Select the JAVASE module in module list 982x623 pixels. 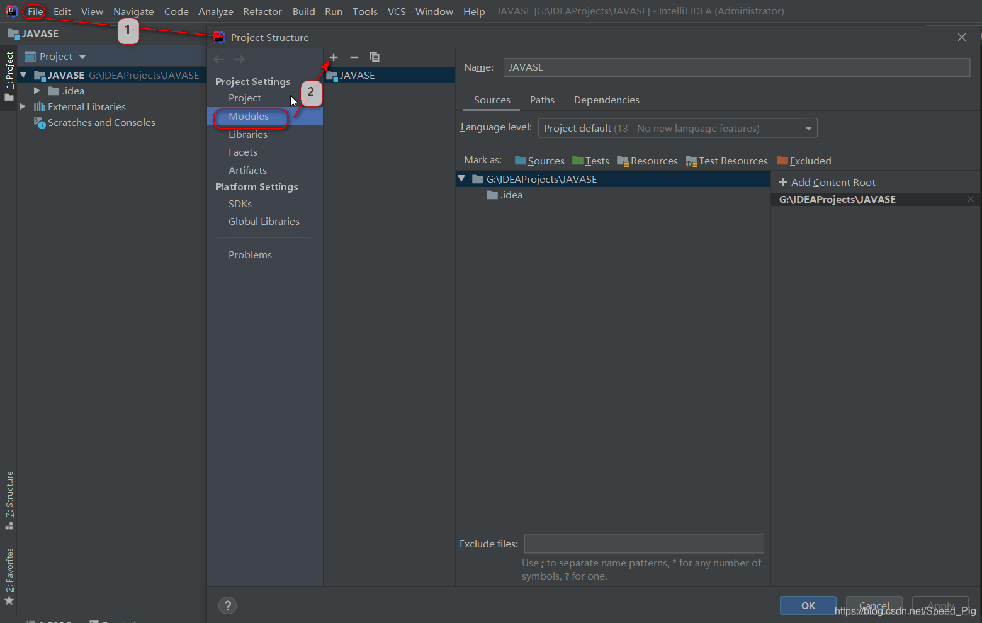(390, 75)
